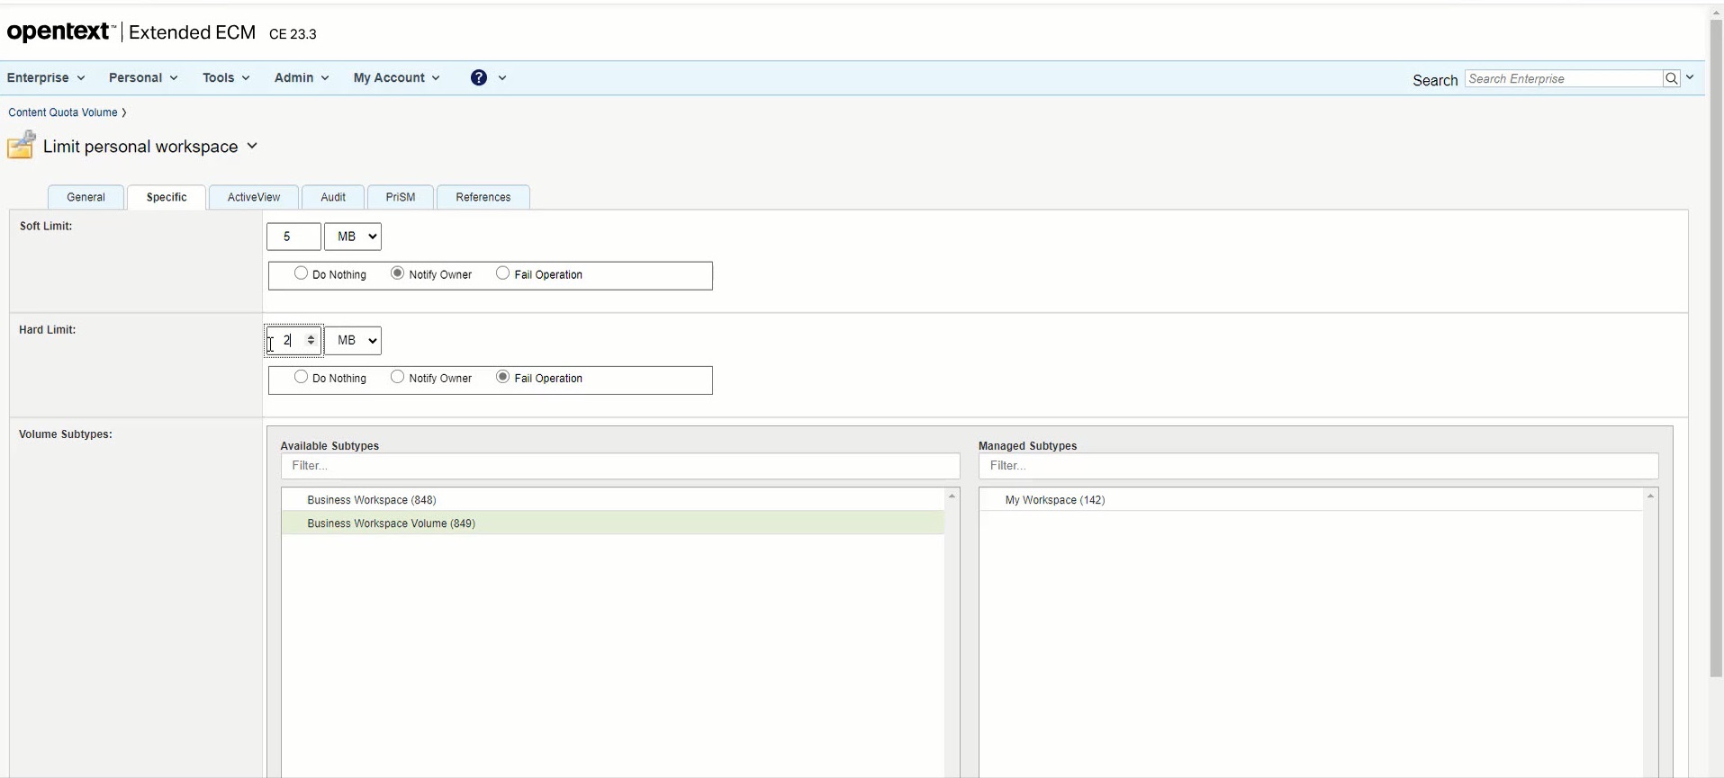Open the help question mark icon
Screen dimensions: 1724x778
pyautogui.click(x=479, y=77)
